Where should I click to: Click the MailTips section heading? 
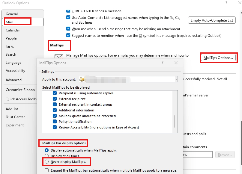(57, 45)
